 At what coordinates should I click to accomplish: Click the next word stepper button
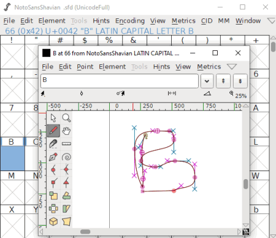click(240, 81)
